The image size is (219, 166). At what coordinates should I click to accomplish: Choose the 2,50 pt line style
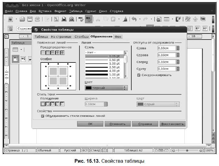(104, 67)
